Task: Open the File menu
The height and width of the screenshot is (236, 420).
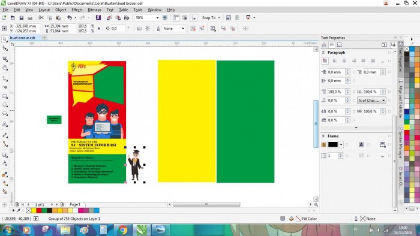Action: tap(5, 10)
